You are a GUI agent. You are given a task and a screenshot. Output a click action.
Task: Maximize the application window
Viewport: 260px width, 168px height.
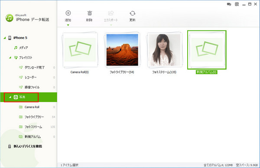250,4
